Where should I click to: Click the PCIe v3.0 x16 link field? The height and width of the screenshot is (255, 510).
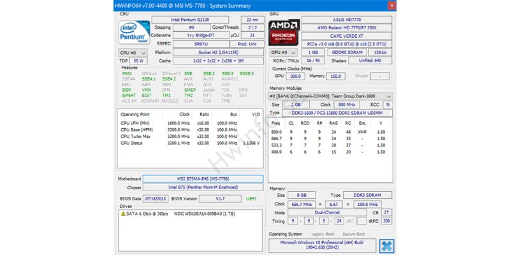pyautogui.click(x=347, y=44)
